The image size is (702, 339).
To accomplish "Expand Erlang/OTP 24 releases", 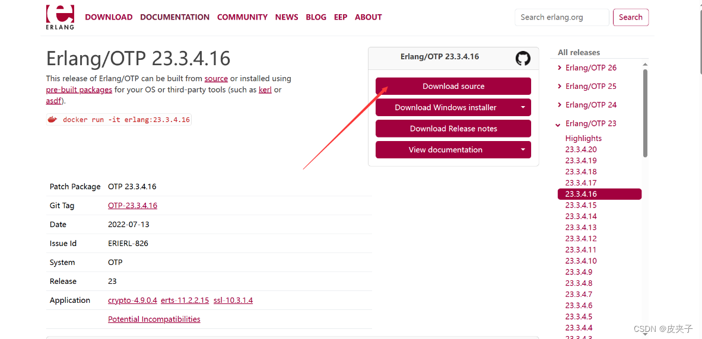I will (x=587, y=105).
